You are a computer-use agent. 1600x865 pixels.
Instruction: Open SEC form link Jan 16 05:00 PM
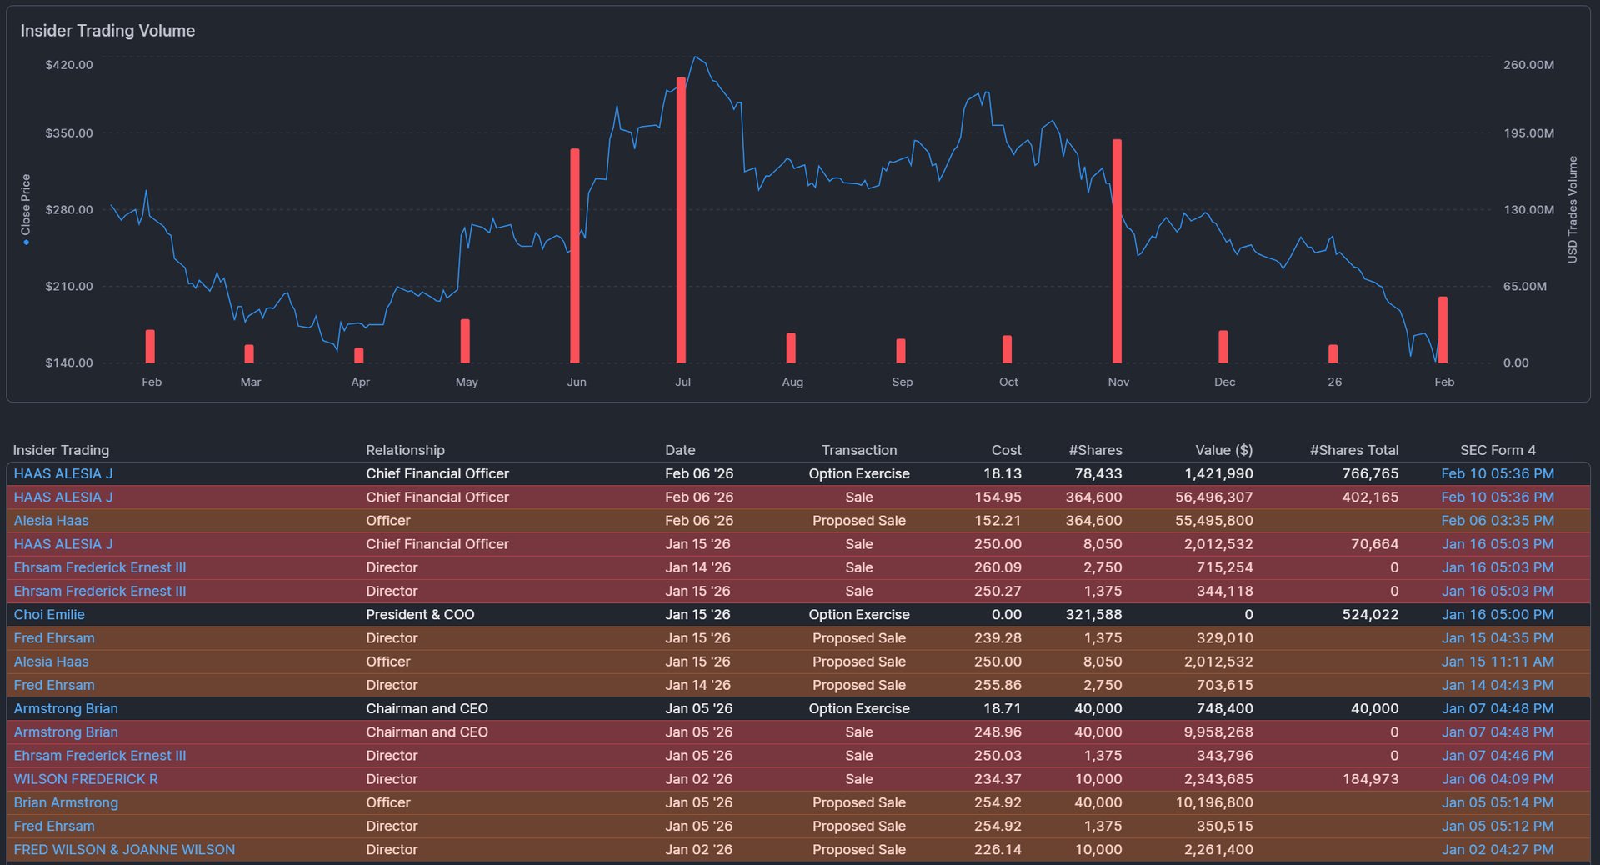pyautogui.click(x=1497, y=614)
